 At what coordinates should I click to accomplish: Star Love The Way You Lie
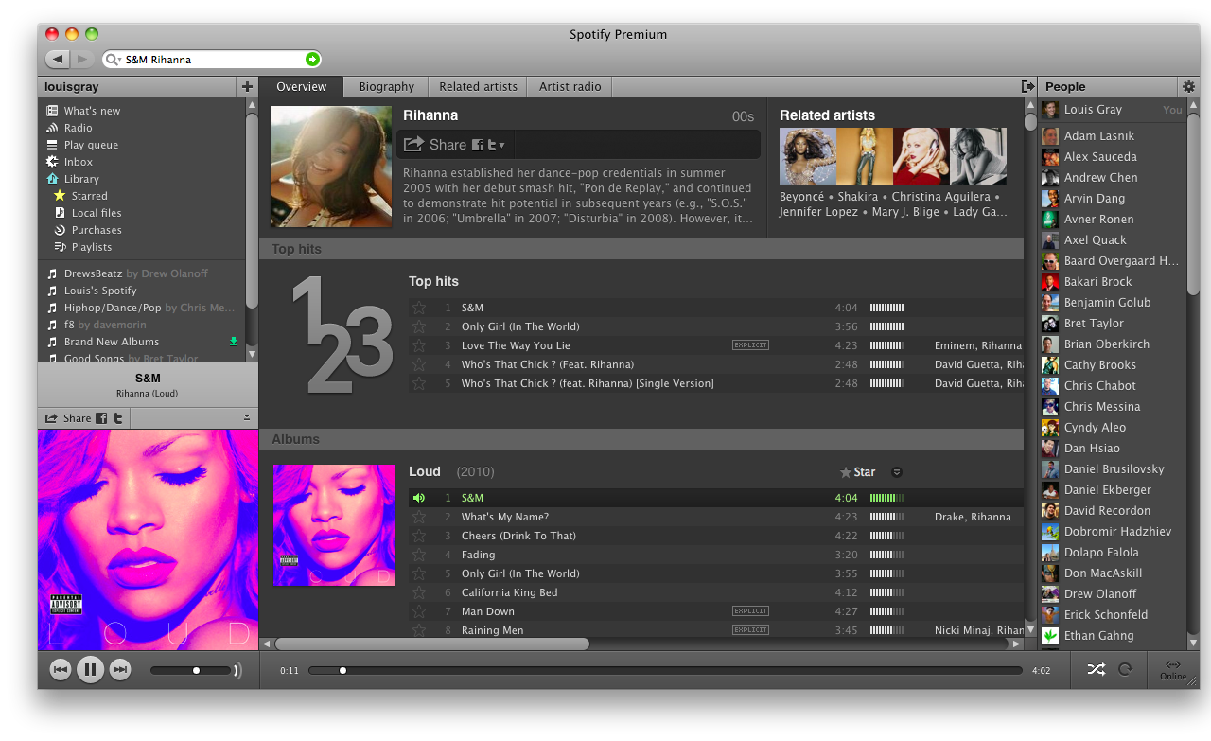tap(419, 345)
